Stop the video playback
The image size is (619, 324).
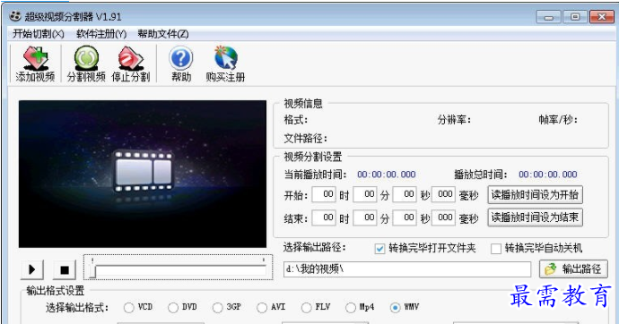pos(65,269)
